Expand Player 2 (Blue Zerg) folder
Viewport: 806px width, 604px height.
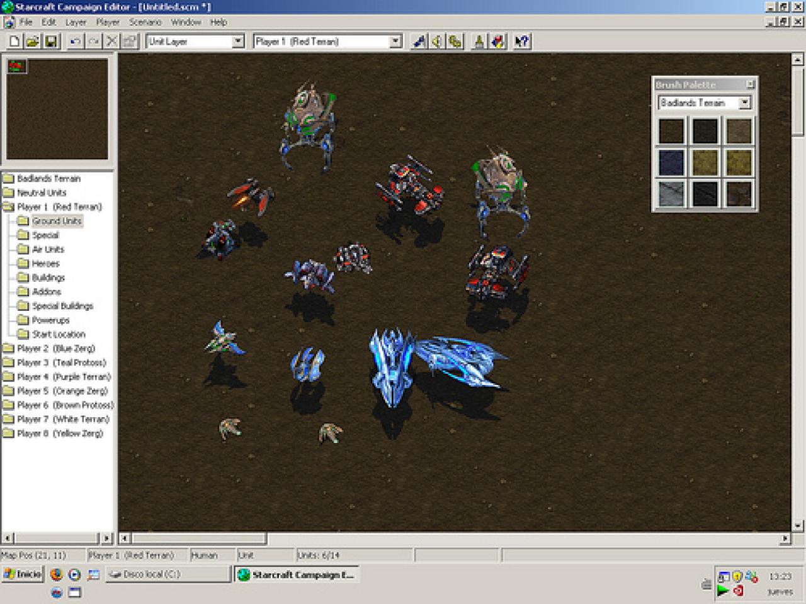click(x=8, y=349)
